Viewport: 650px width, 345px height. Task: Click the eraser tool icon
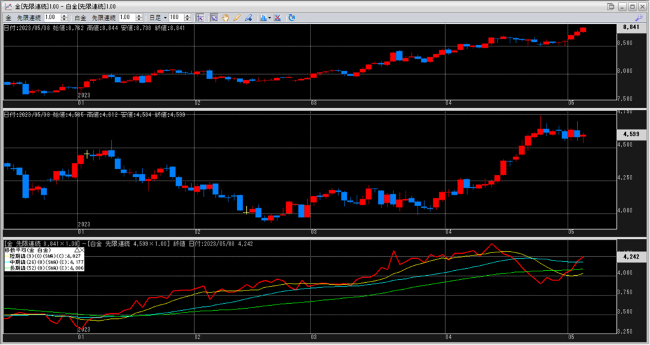click(248, 18)
